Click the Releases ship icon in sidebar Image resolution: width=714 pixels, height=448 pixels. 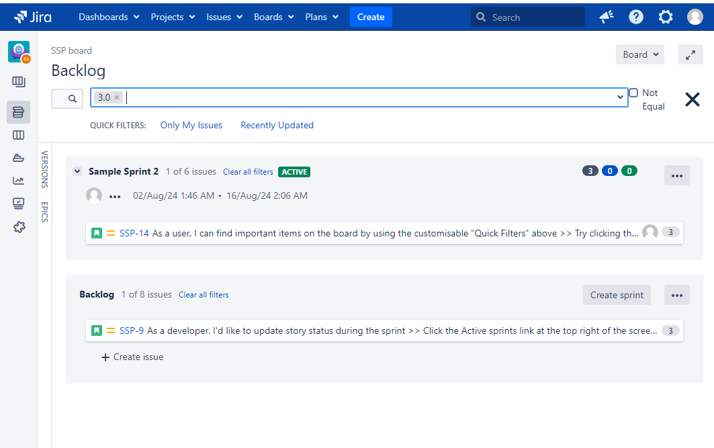(x=18, y=158)
